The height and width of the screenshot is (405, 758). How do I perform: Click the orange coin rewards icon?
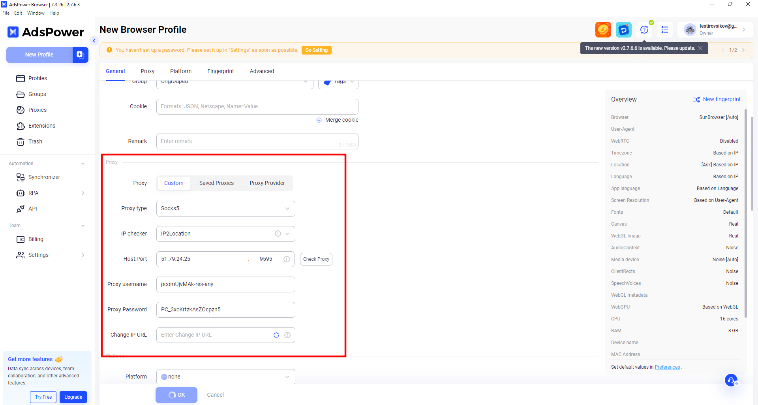click(603, 30)
